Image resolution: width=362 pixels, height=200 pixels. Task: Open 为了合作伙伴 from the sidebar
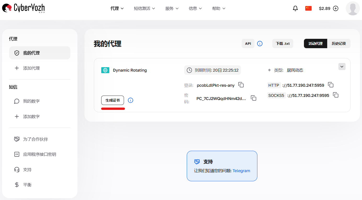(35, 139)
